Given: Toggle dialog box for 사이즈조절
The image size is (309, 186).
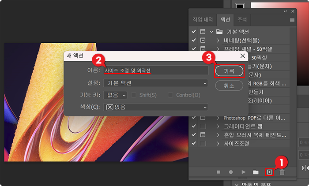Looking at the screenshot, I should (203, 144).
